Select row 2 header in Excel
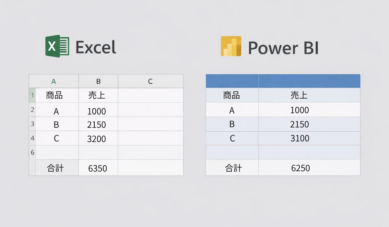Screen dimensions: 389x227 [x=32, y=110]
